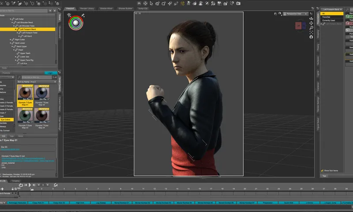This screenshot has height=212, width=353.
Task: Open the Sort by Name dropdown
Action: [37, 82]
